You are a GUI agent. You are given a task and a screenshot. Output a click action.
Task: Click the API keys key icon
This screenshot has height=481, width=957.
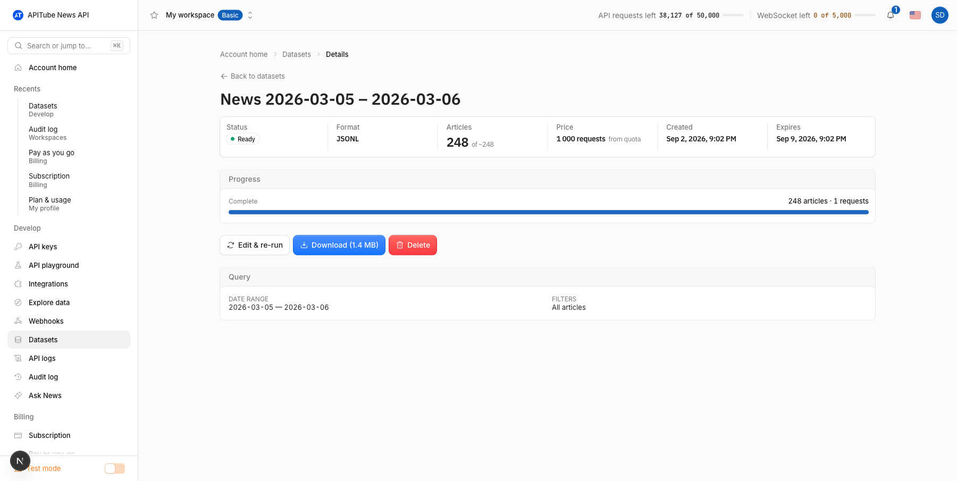[18, 247]
